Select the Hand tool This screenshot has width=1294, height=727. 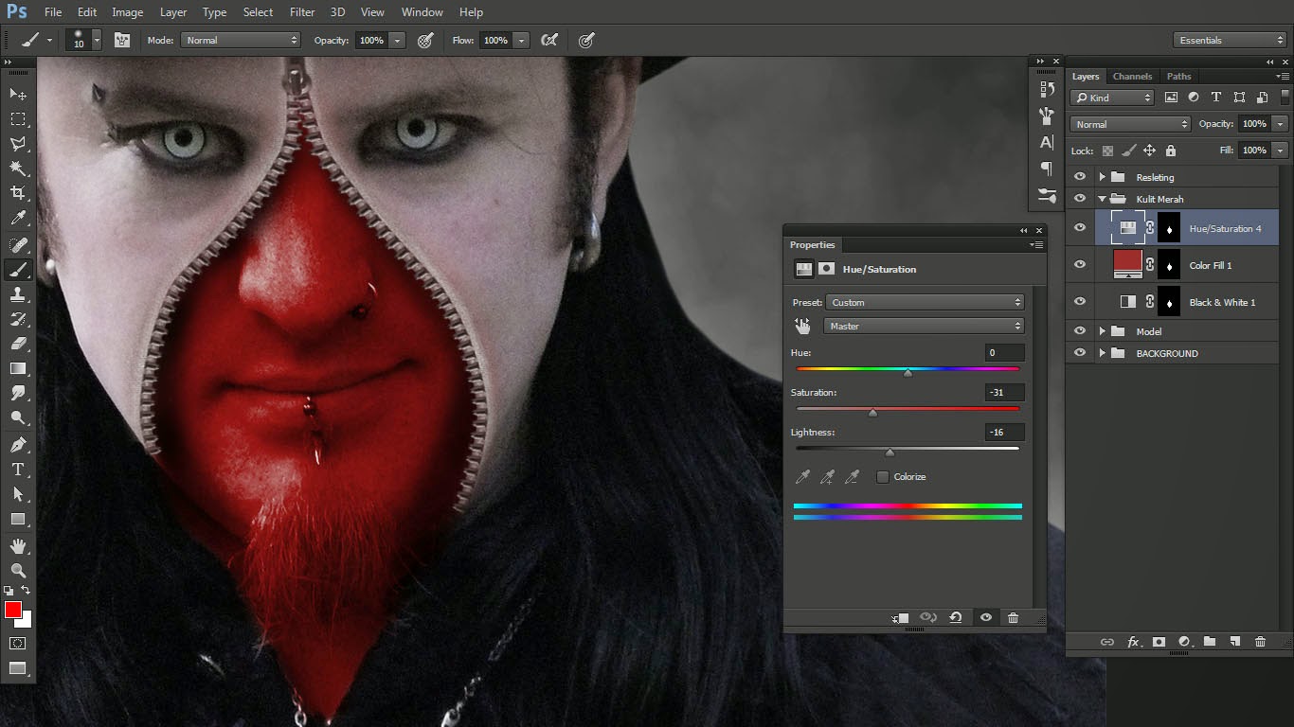tap(18, 546)
